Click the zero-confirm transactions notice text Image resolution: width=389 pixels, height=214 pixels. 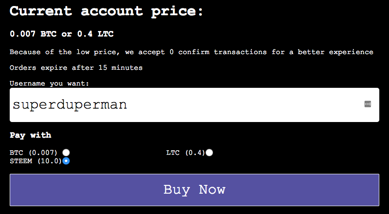coord(191,52)
